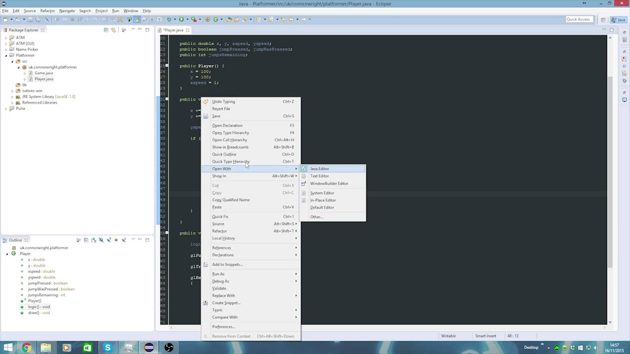Select the Java perspective button
The width and height of the screenshot is (630, 354).
[x=618, y=20]
